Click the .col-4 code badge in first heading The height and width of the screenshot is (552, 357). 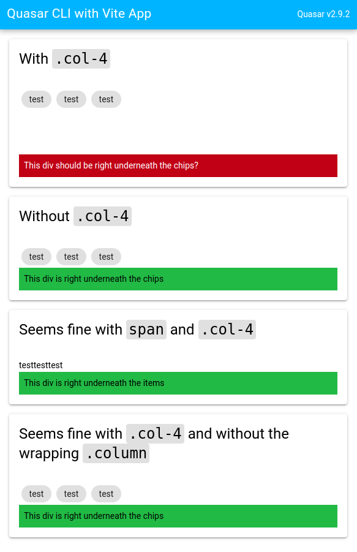(x=81, y=59)
